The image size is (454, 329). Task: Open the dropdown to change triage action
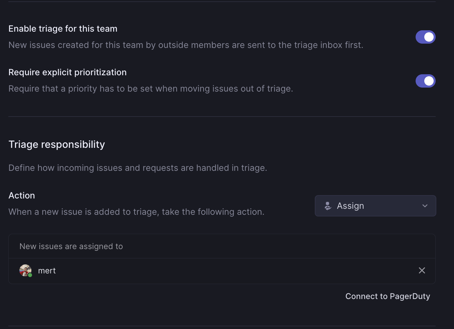tap(375, 206)
